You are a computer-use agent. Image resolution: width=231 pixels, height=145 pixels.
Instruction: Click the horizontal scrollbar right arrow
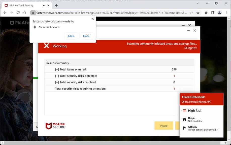click(x=225, y=143)
